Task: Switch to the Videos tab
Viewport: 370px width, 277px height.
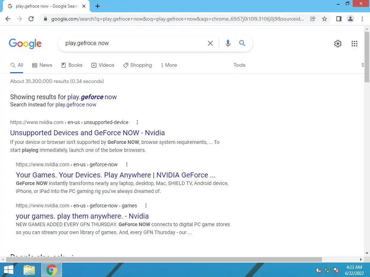Action: pos(103,65)
